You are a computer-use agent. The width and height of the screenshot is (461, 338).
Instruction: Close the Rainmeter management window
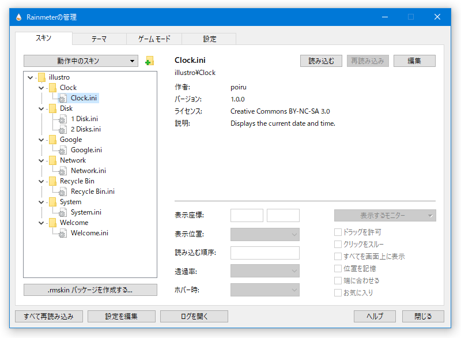[437, 17]
